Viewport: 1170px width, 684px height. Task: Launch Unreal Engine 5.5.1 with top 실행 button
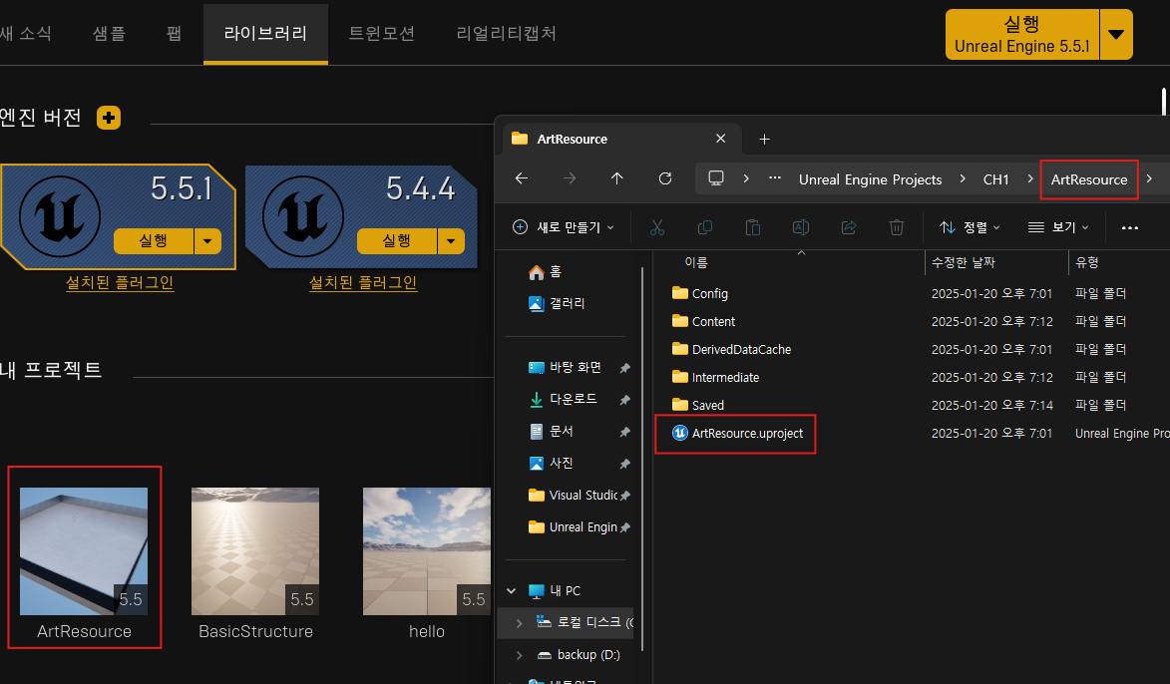(1022, 34)
